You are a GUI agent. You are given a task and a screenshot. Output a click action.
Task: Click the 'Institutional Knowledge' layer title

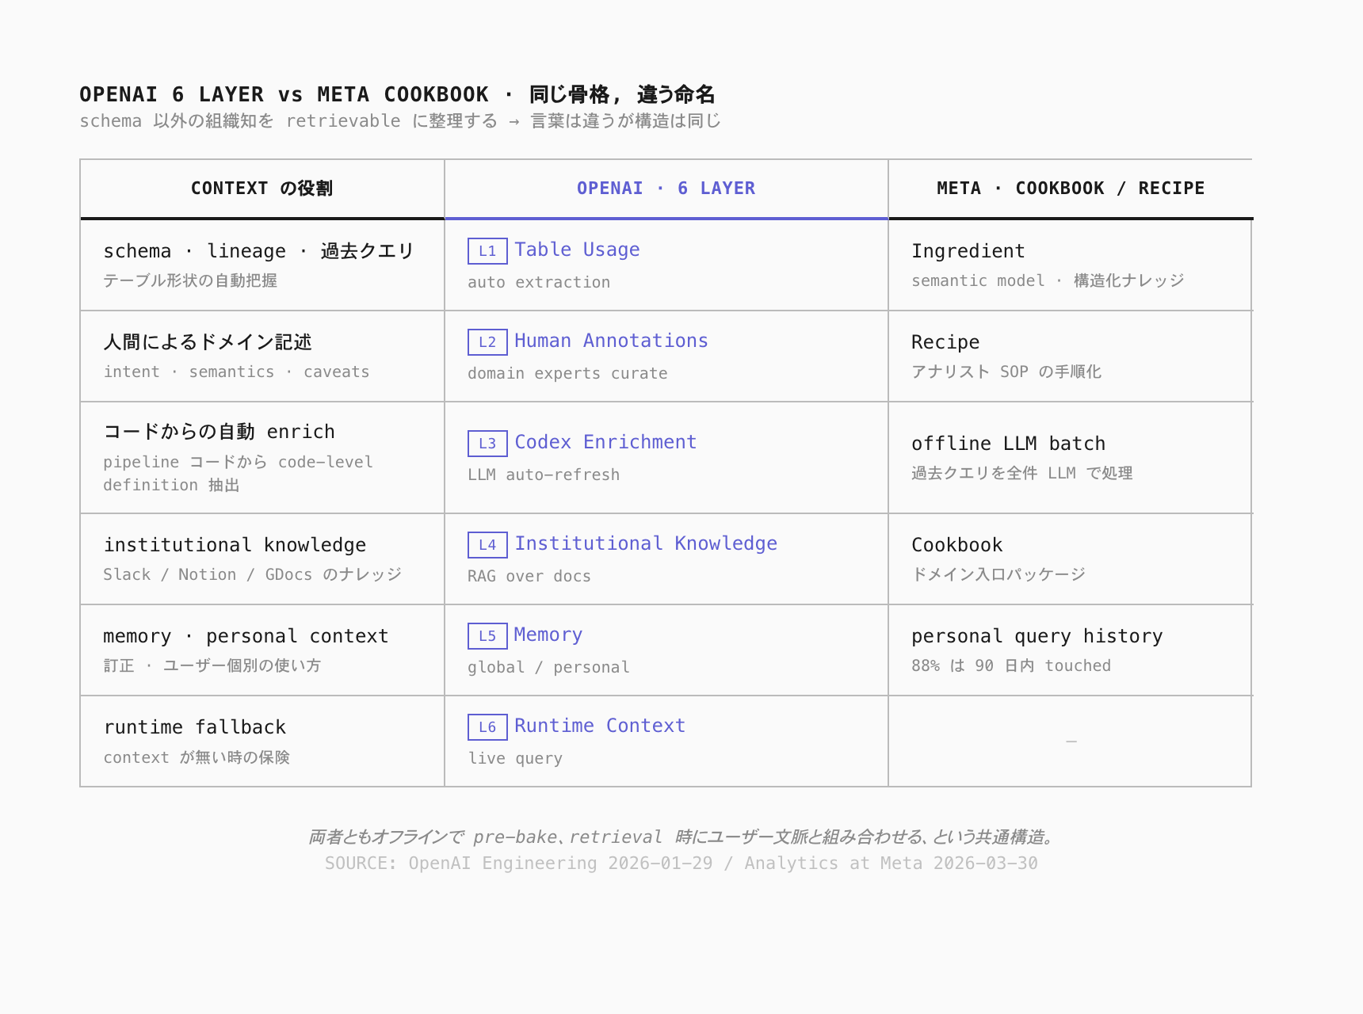646,543
